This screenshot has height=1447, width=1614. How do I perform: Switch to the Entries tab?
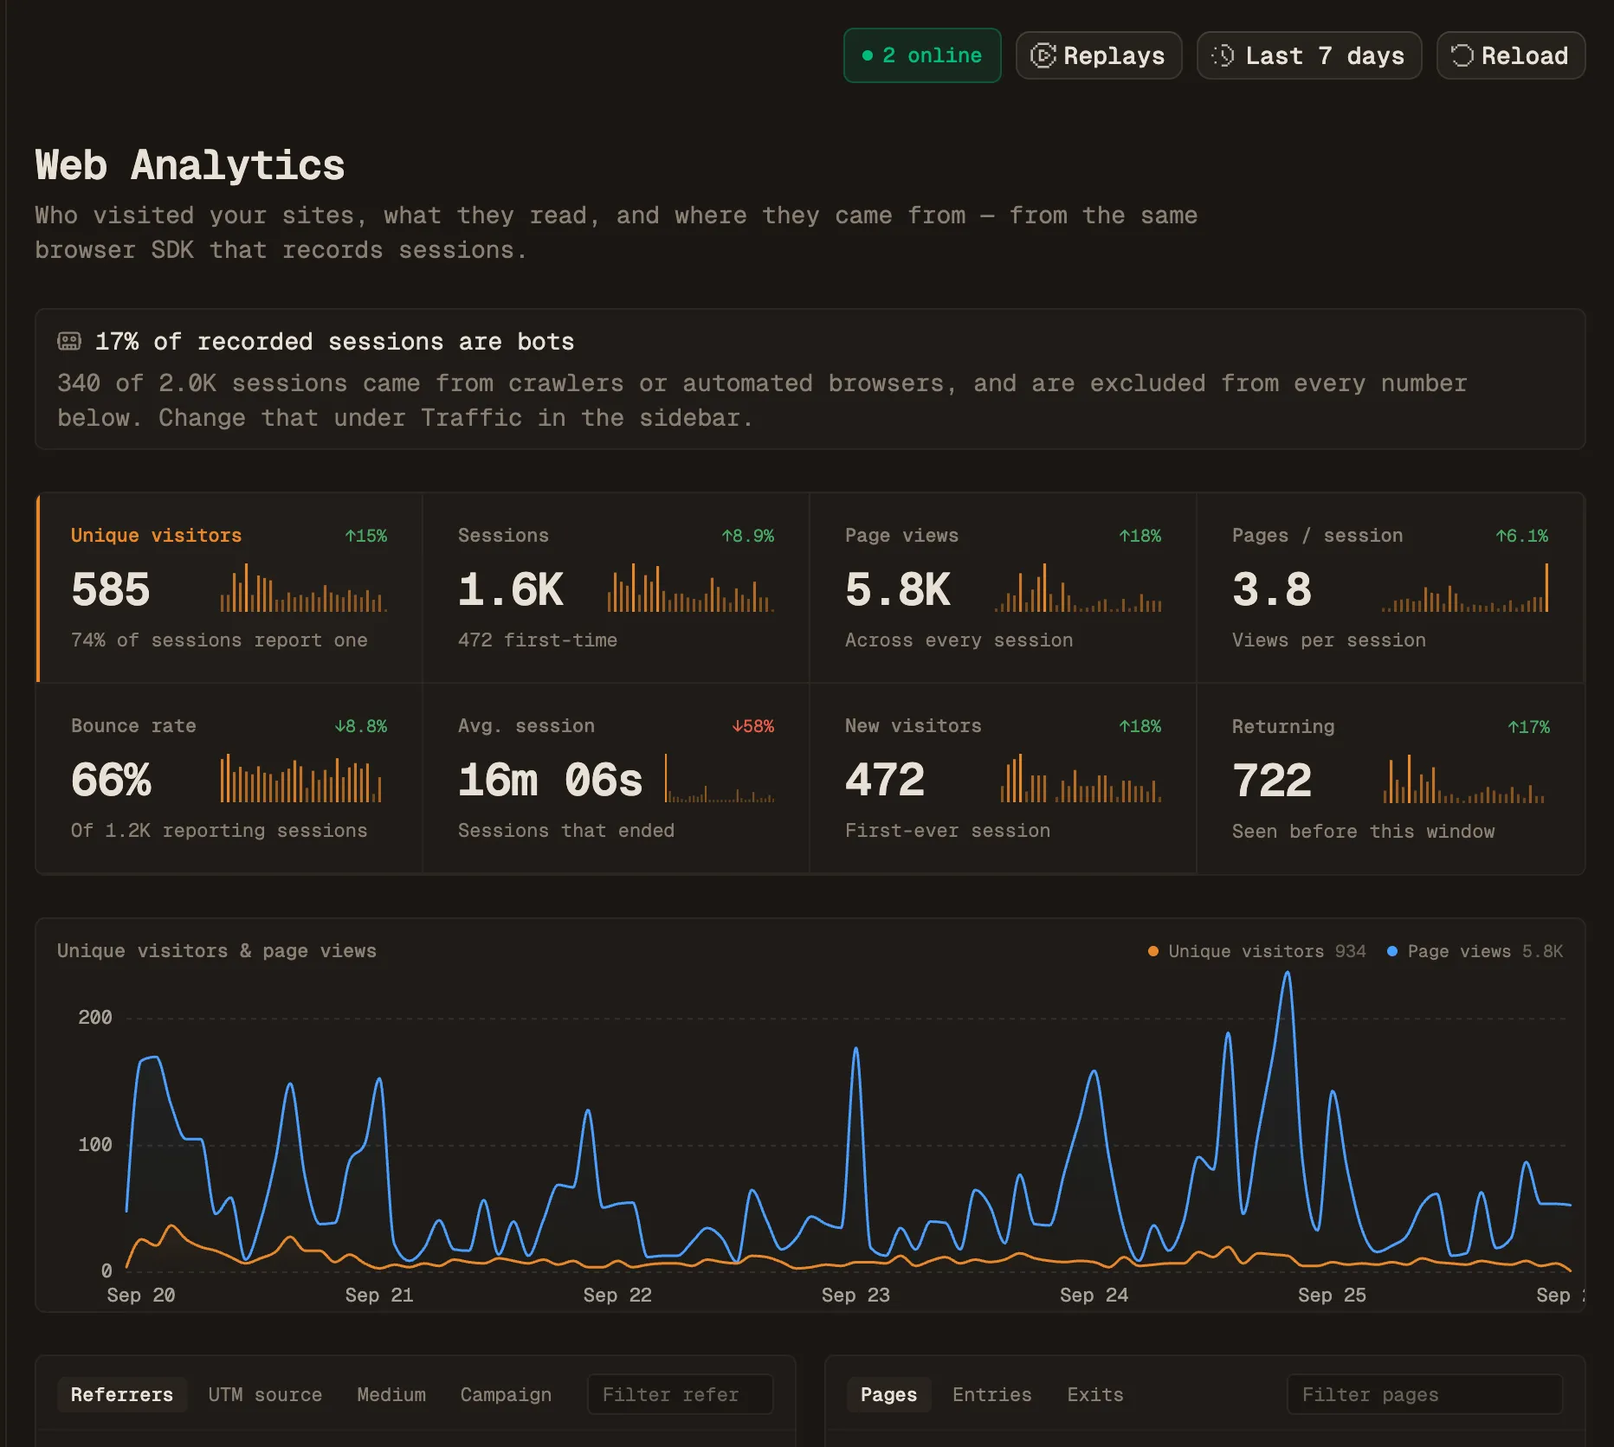coord(992,1394)
